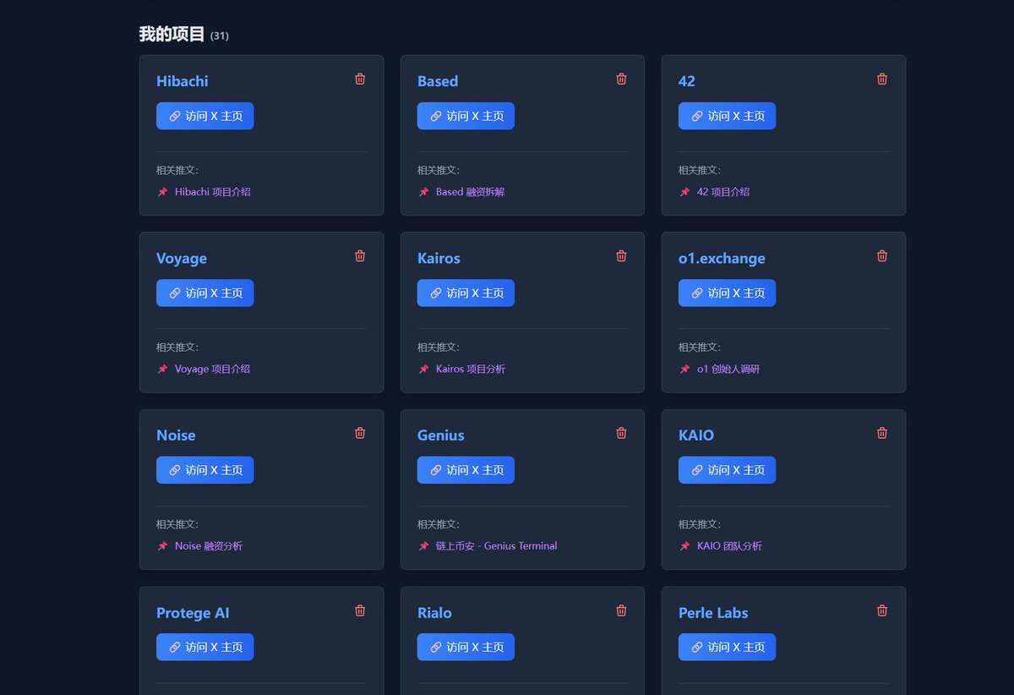Remove the Rialo project via trash icon

click(621, 610)
